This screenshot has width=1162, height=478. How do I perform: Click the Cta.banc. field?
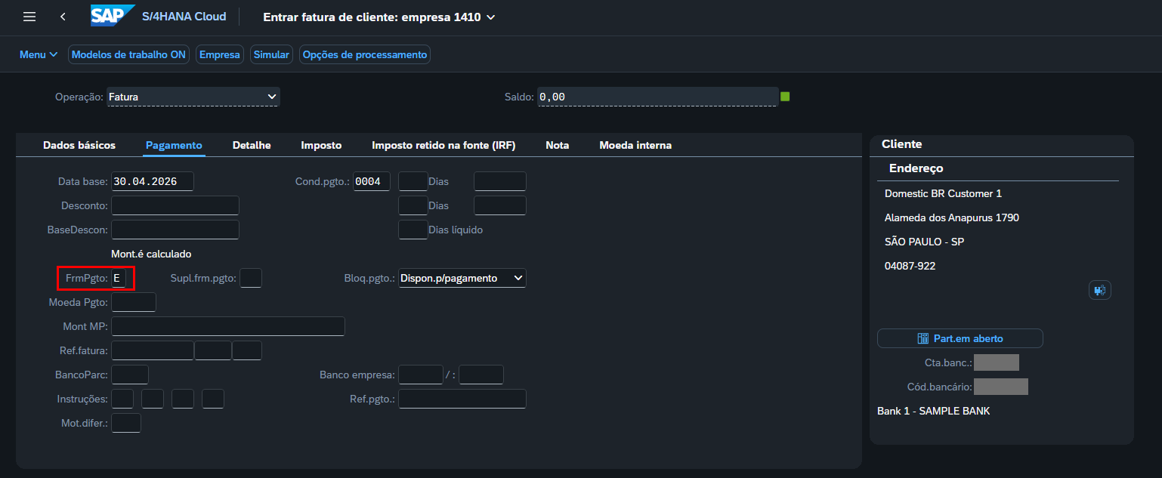(x=997, y=362)
